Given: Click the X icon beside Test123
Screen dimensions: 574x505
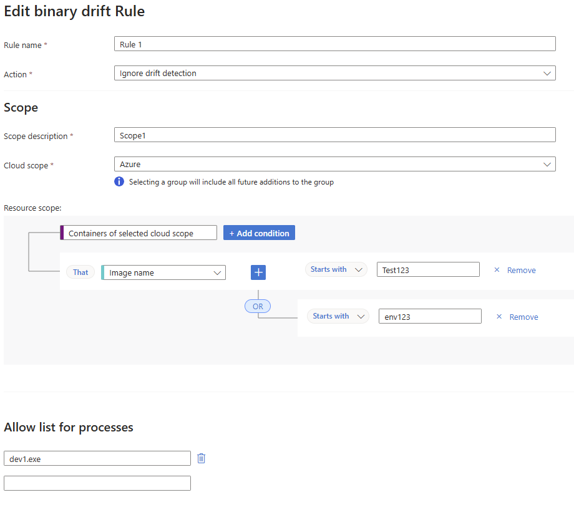Looking at the screenshot, I should [x=497, y=270].
